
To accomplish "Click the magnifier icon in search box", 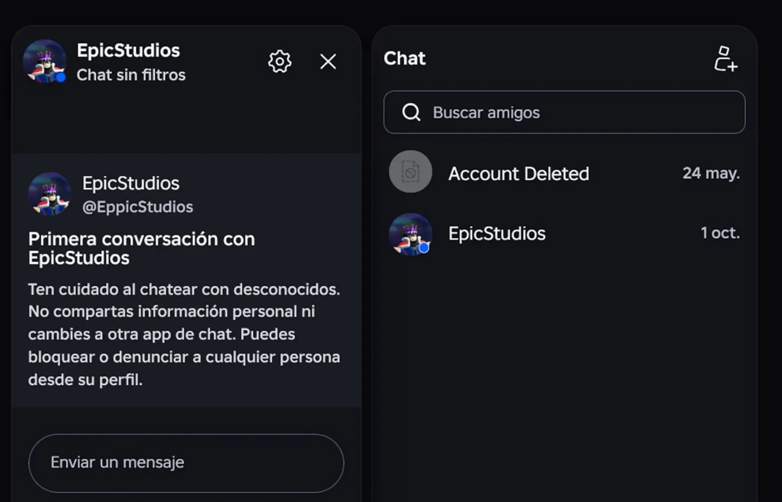I will click(x=411, y=112).
